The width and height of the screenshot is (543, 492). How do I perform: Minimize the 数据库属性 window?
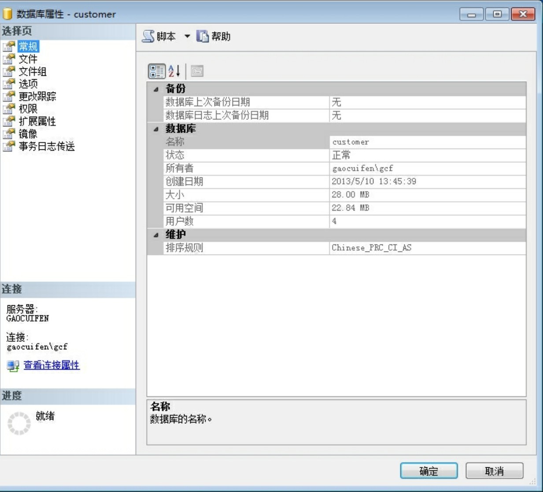tap(471, 14)
